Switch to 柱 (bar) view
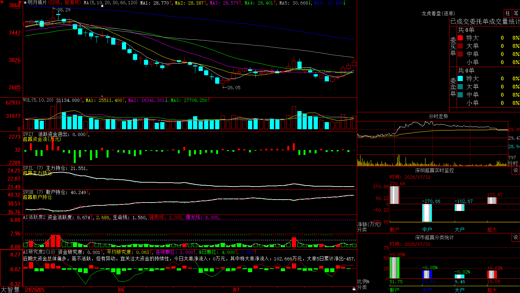The height and width of the screenshot is (293, 520). 508,13
